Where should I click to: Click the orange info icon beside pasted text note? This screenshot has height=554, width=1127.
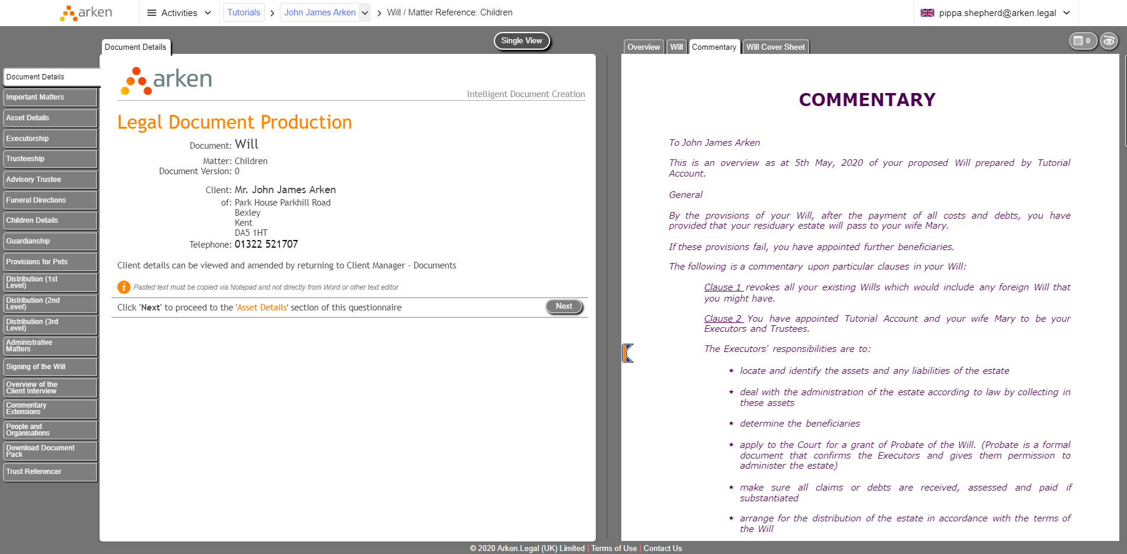(123, 287)
